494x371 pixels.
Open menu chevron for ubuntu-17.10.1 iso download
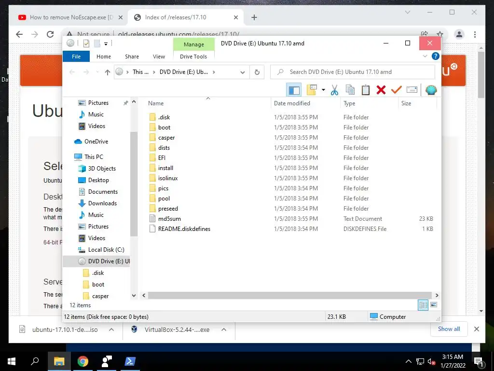coord(111,329)
